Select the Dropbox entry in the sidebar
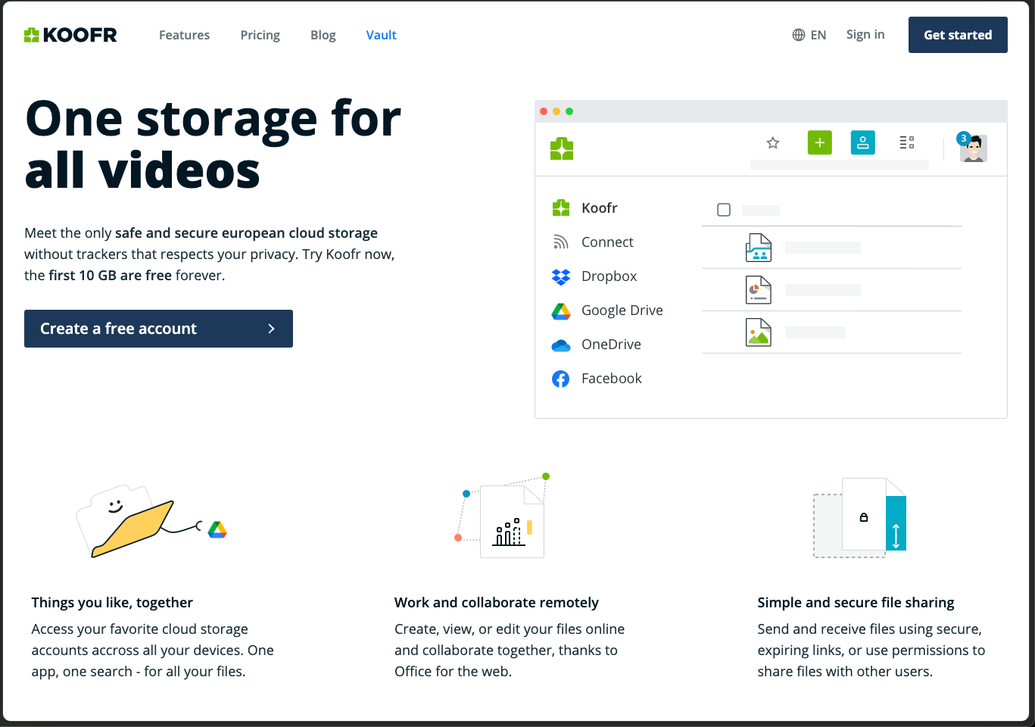Viewport: 1035px width, 727px height. point(594,276)
